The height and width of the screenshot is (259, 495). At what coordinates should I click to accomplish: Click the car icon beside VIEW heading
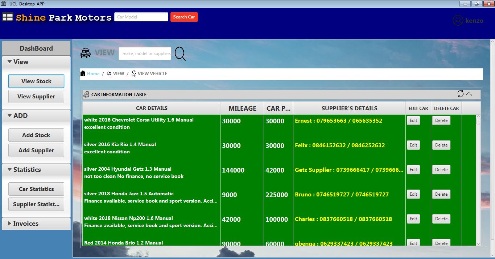tap(86, 53)
